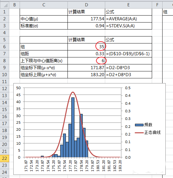Screen dimensions: 173x178
Task: Select row 1 header
Action: point(4,12)
